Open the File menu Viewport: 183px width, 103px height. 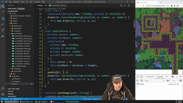pyautogui.click(x=6, y=2)
